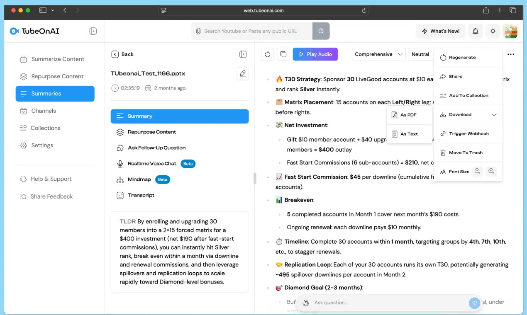
Task: Click the Beta badge beside Mindmap
Action: click(163, 179)
